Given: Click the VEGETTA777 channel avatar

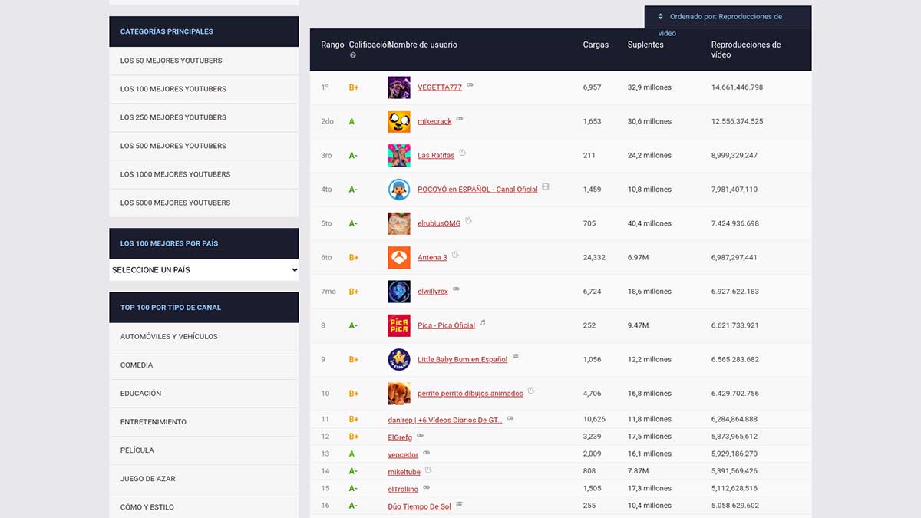Looking at the screenshot, I should click(x=398, y=87).
